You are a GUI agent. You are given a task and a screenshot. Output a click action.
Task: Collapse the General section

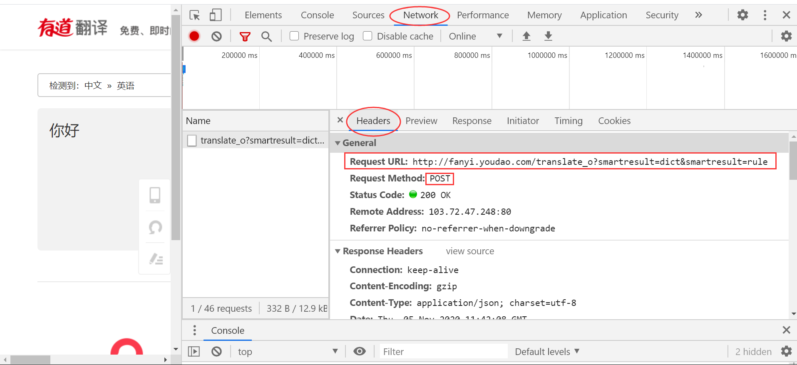[x=338, y=143]
